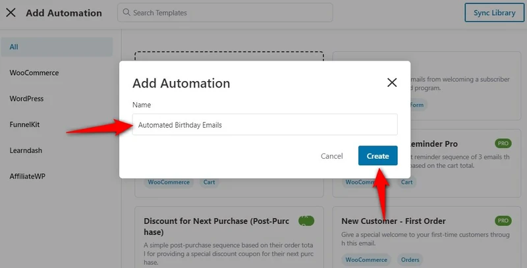Viewport: 527px width, 268px height.
Task: Click the magnifier icon in Search Templates
Action: (126, 13)
